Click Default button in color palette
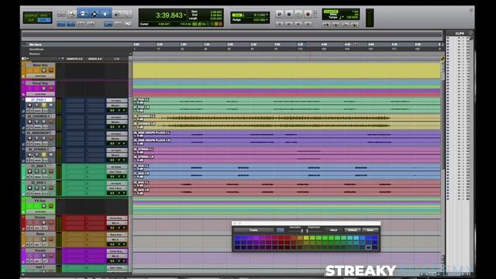Viewport: 496px width, 279px height. [x=352, y=230]
